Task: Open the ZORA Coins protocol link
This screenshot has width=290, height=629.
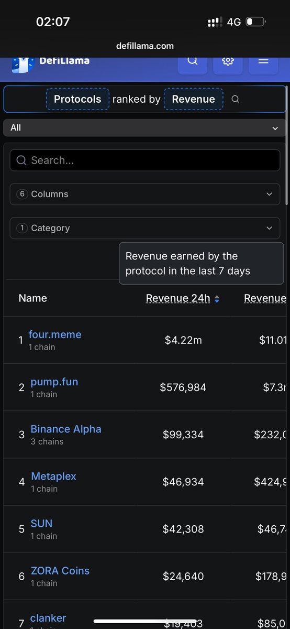Action: (60, 570)
